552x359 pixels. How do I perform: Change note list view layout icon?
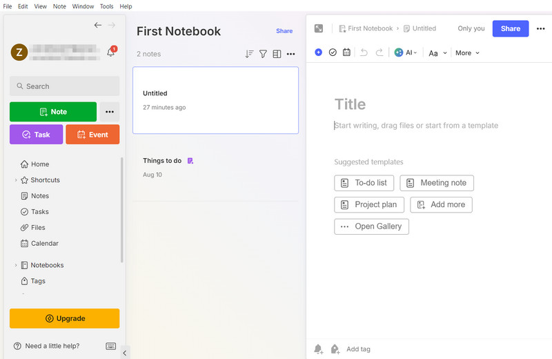point(277,54)
